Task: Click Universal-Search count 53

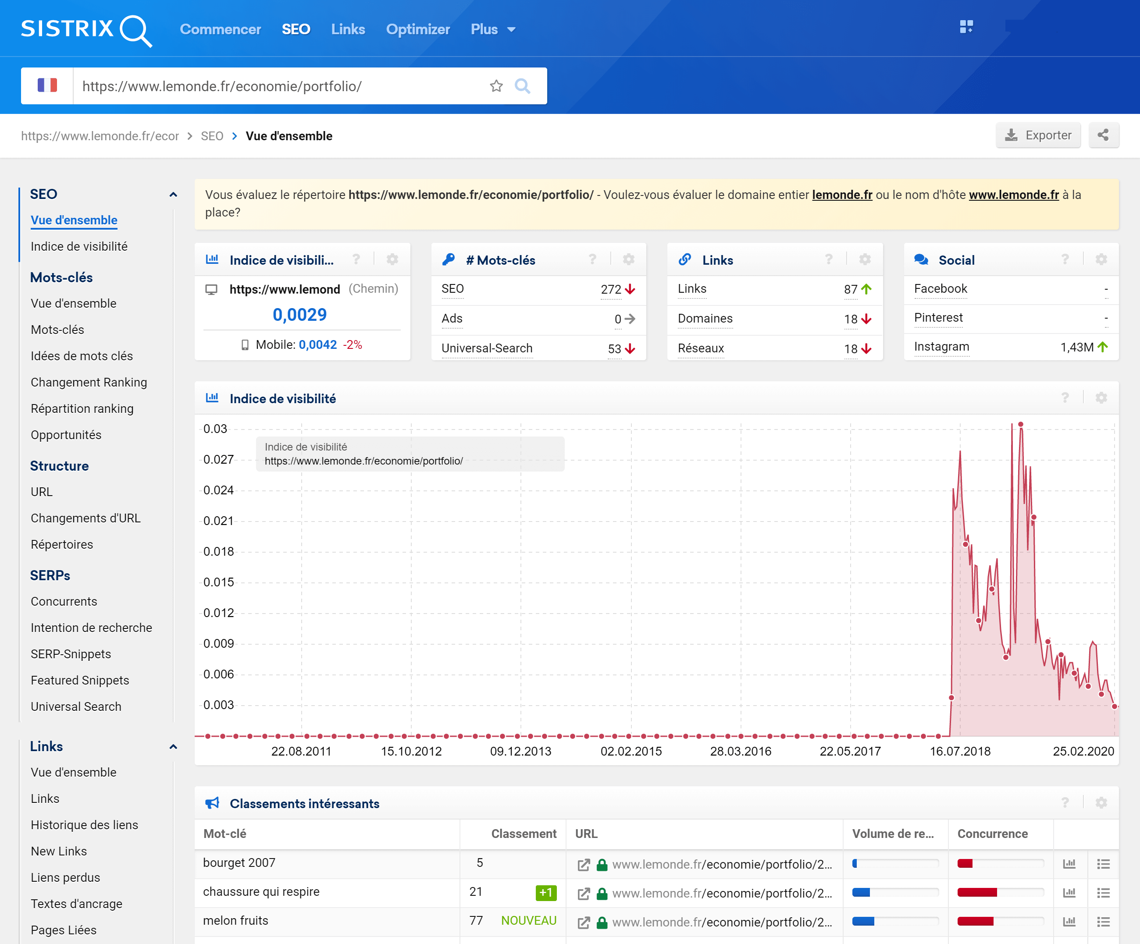Action: 615,349
